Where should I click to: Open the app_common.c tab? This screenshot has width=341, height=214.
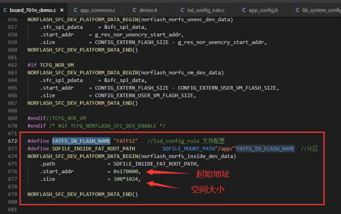[97, 10]
